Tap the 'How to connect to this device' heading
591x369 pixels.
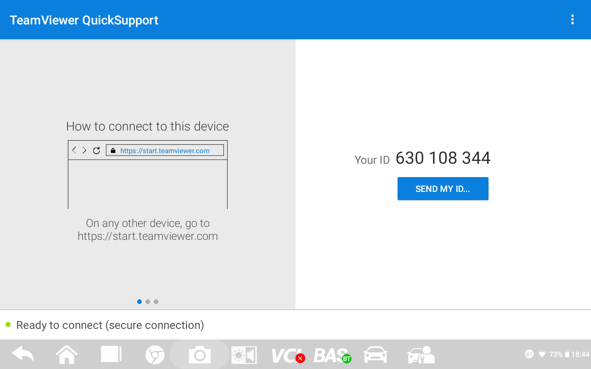[147, 126]
